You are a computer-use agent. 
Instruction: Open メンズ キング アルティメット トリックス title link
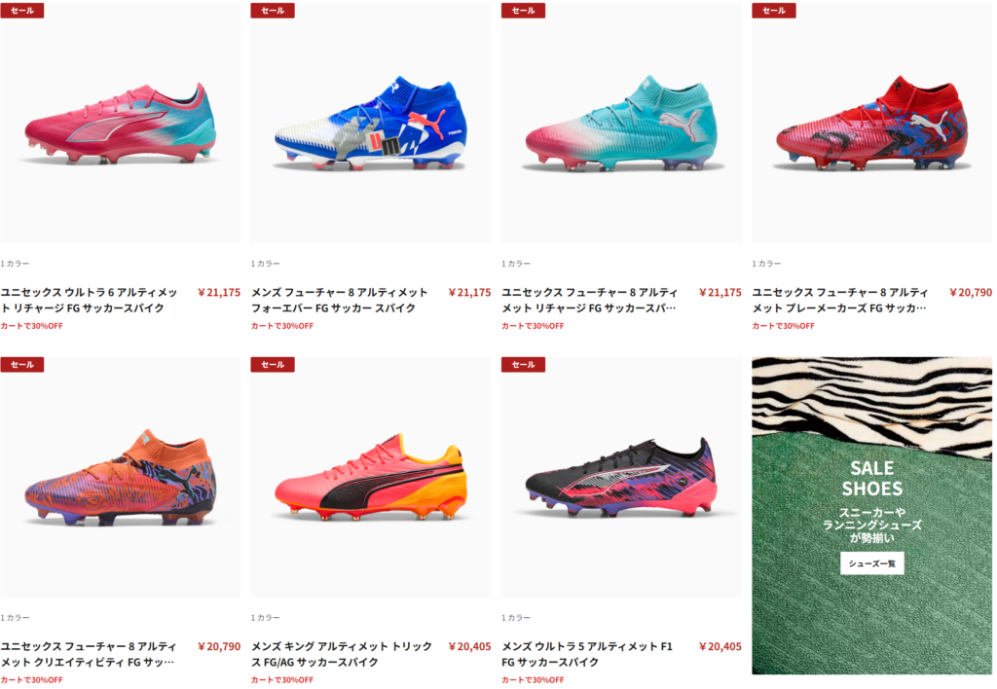(342, 654)
